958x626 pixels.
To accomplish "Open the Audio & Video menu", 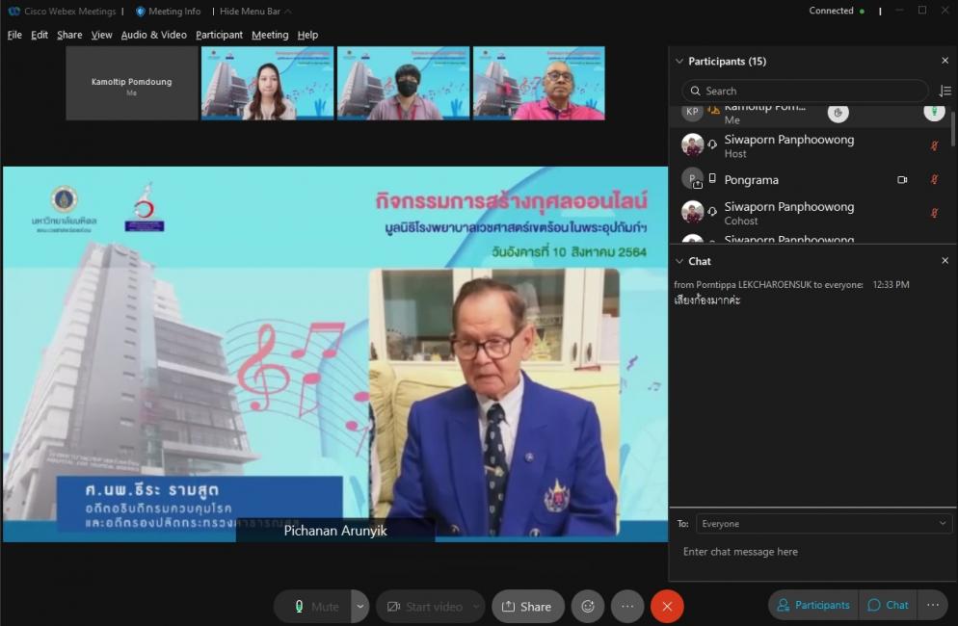I will (154, 35).
